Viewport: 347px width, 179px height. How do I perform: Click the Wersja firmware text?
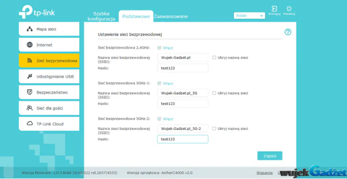pyautogui.click(x=69, y=173)
